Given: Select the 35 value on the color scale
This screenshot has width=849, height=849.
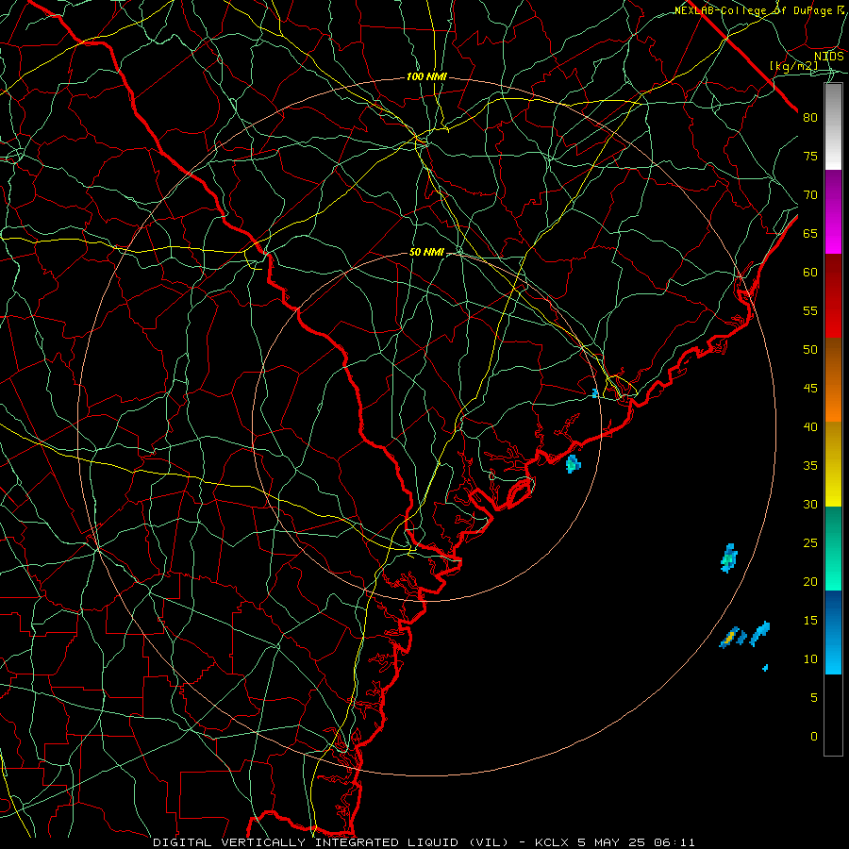Looking at the screenshot, I should (x=810, y=466).
